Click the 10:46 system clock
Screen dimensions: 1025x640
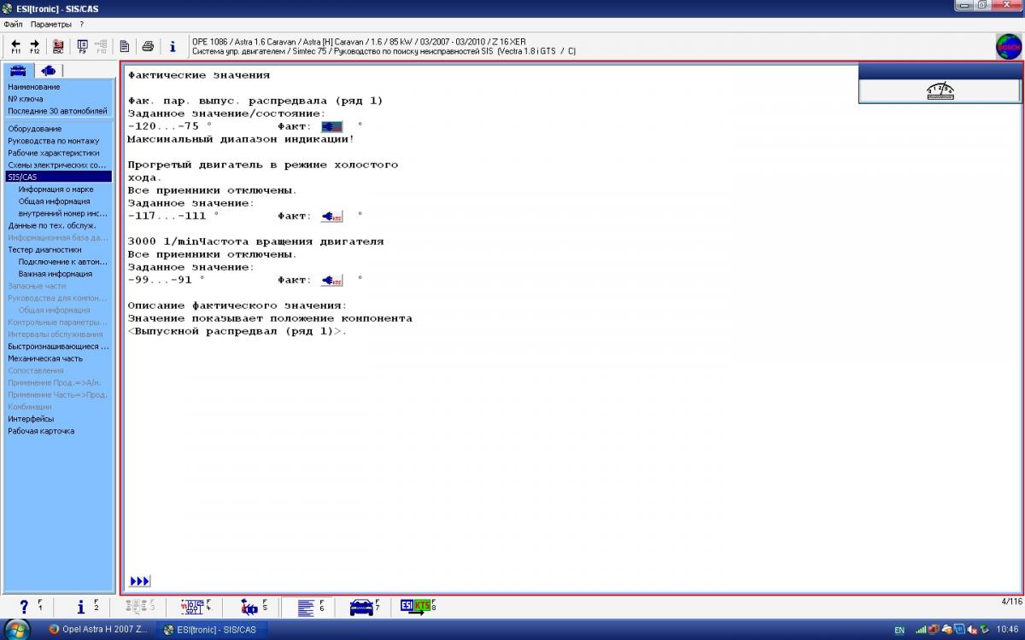pyautogui.click(x=1007, y=630)
